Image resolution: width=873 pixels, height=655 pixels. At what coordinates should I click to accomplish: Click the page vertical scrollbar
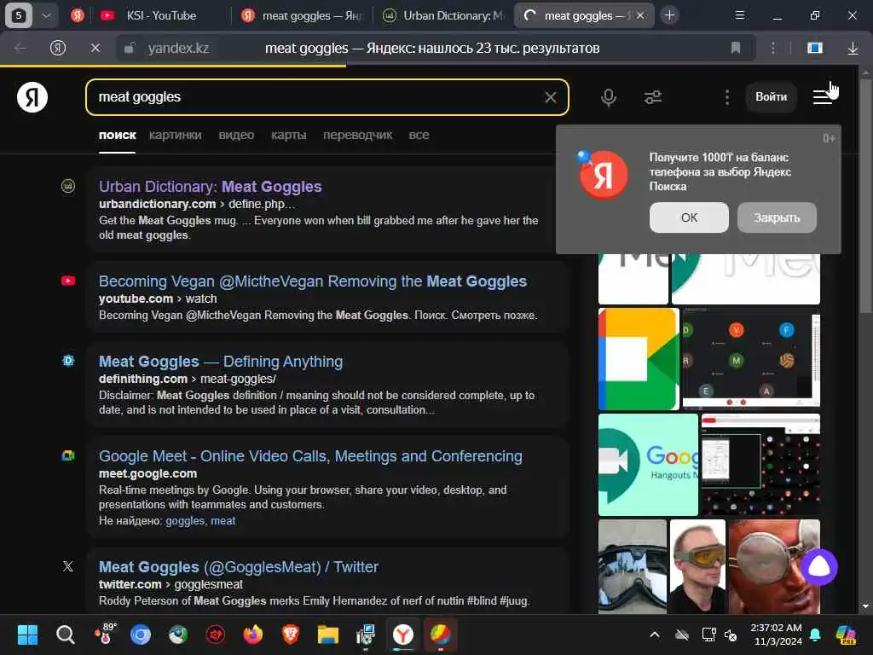865,196
